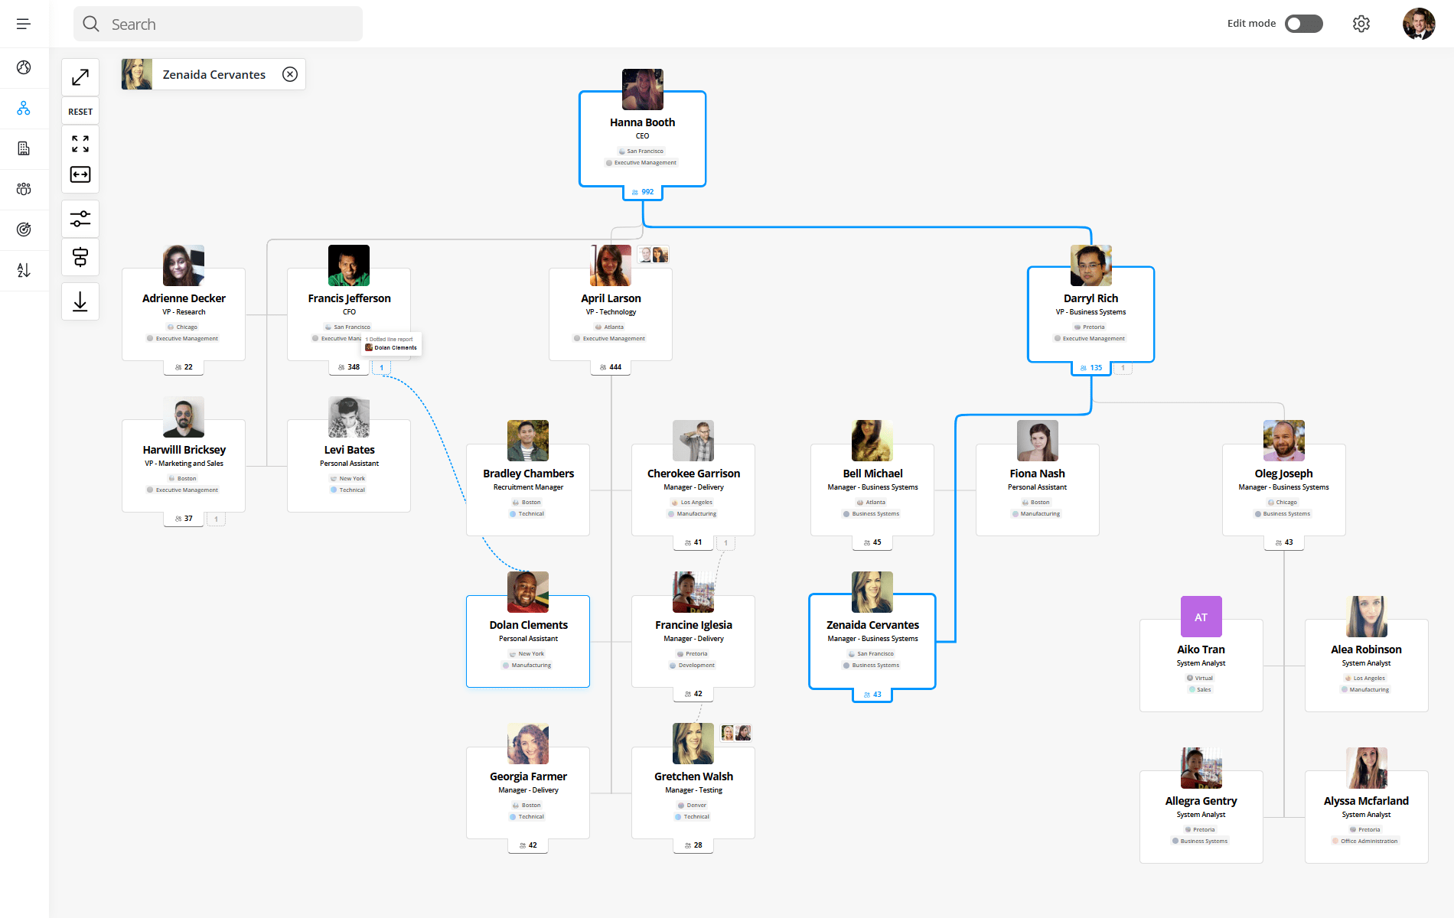
Task: Open the company building view from the sidebar
Action: [x=24, y=148]
